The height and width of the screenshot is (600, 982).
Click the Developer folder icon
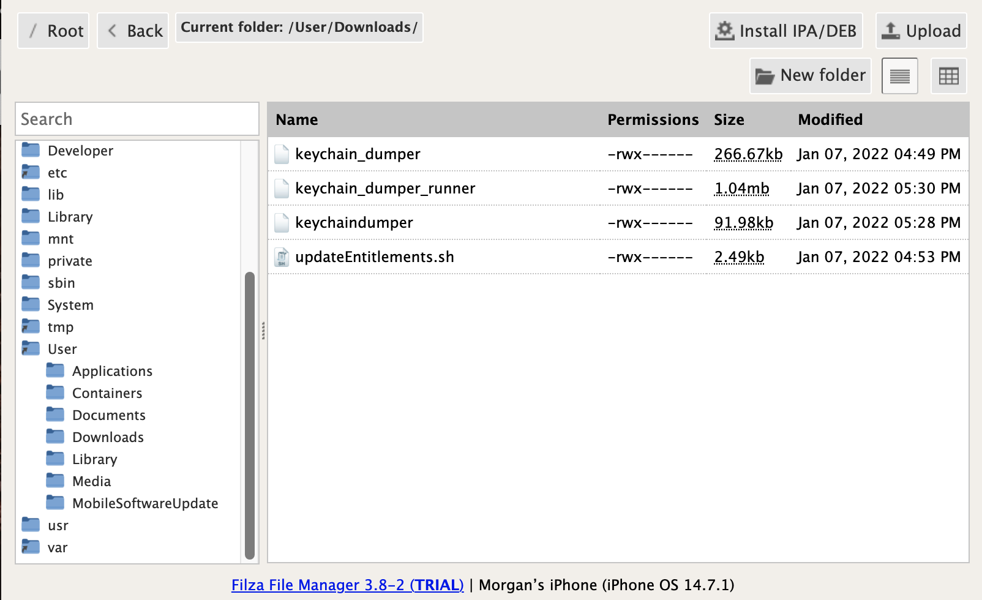pos(31,150)
